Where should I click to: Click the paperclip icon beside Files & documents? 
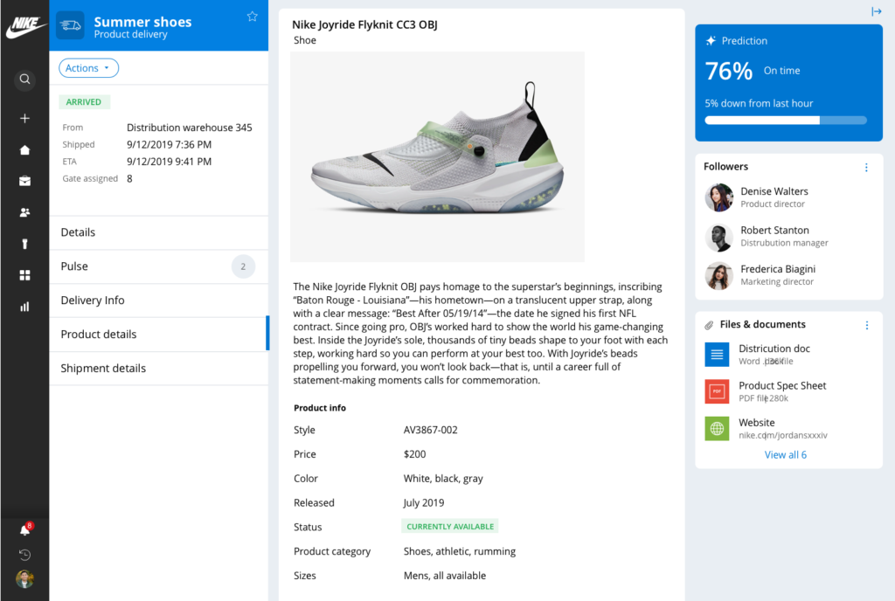point(709,325)
